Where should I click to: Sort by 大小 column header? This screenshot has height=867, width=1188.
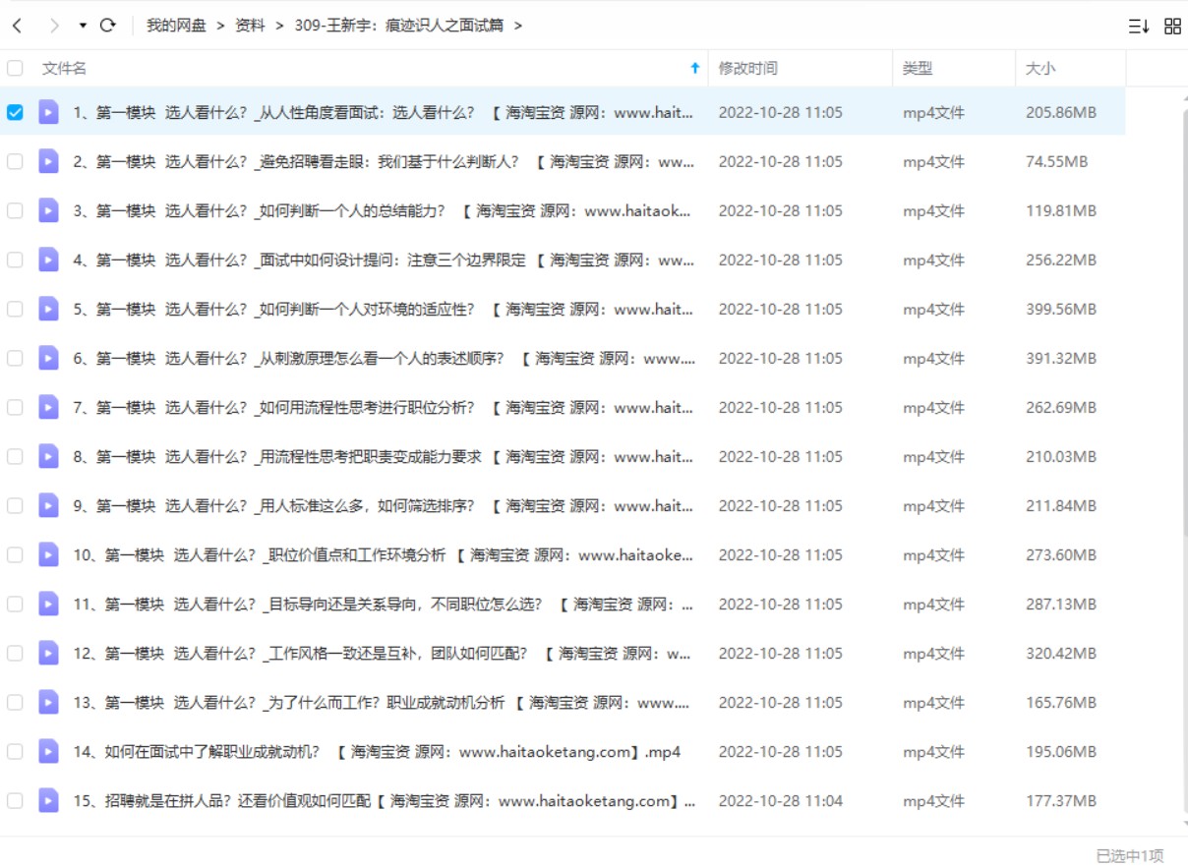click(x=1040, y=68)
